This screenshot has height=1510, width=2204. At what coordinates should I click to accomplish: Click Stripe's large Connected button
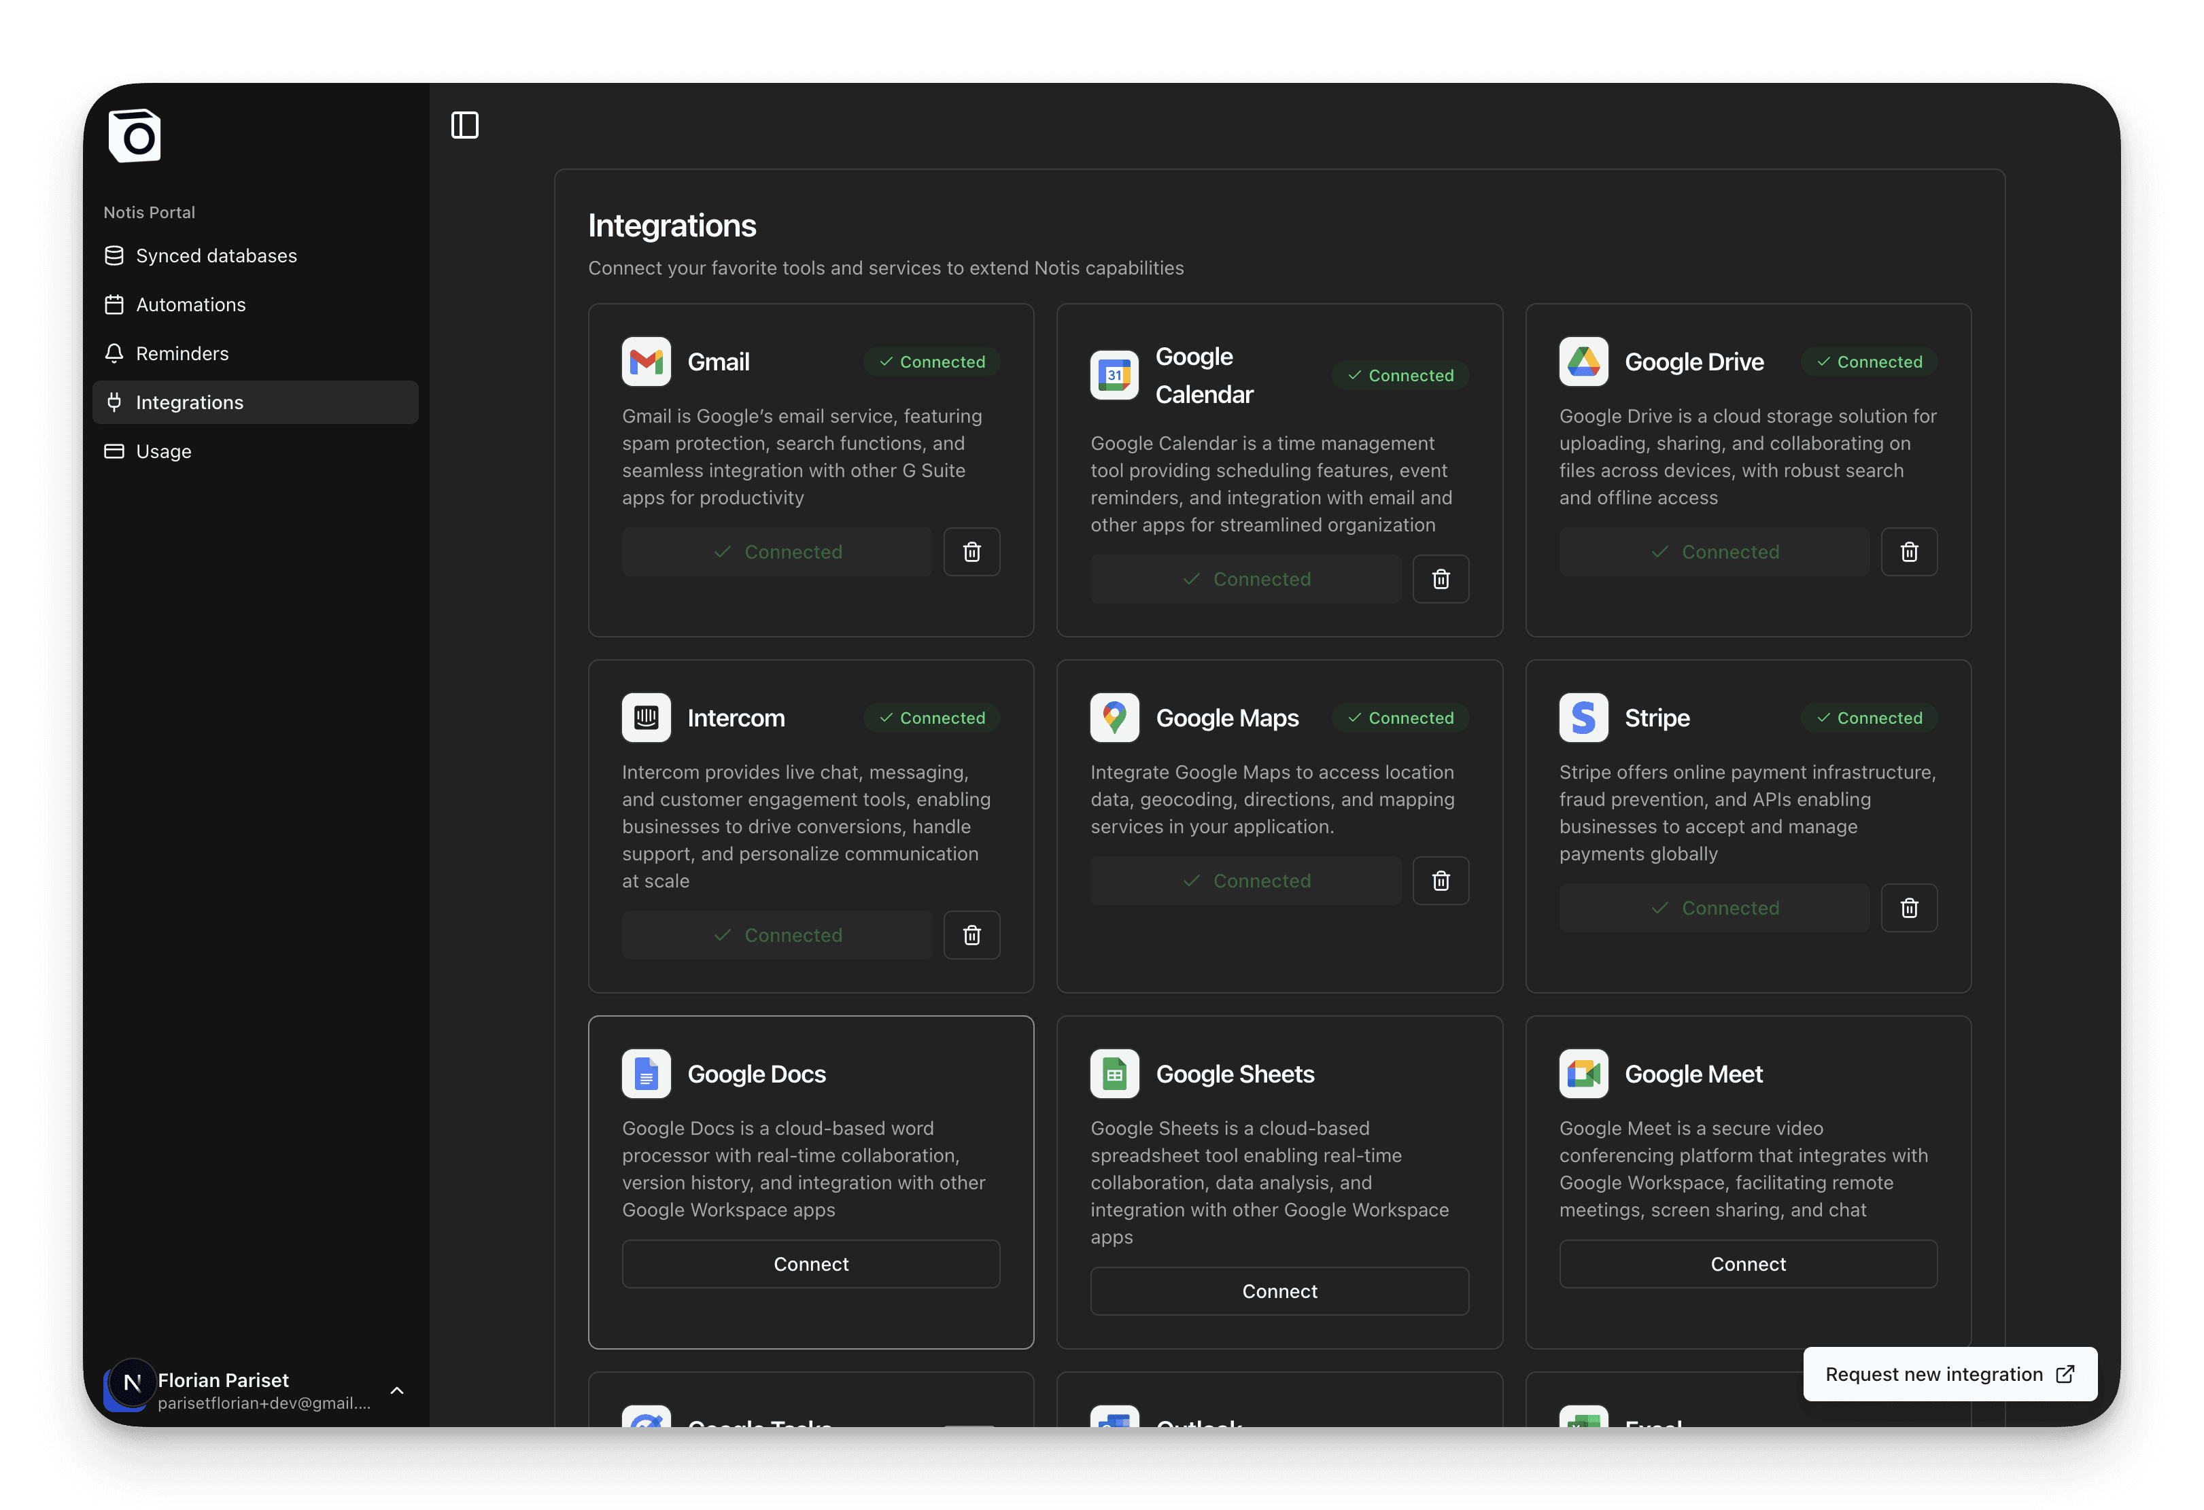tap(1715, 908)
